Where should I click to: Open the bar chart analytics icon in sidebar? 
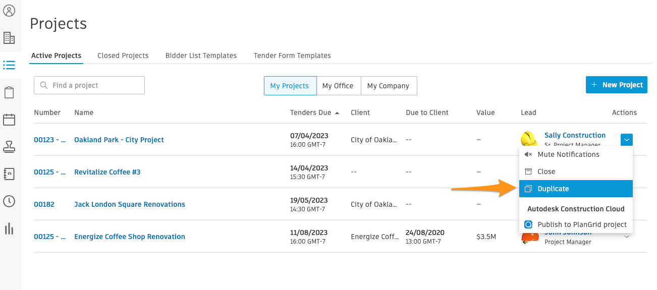[9, 229]
